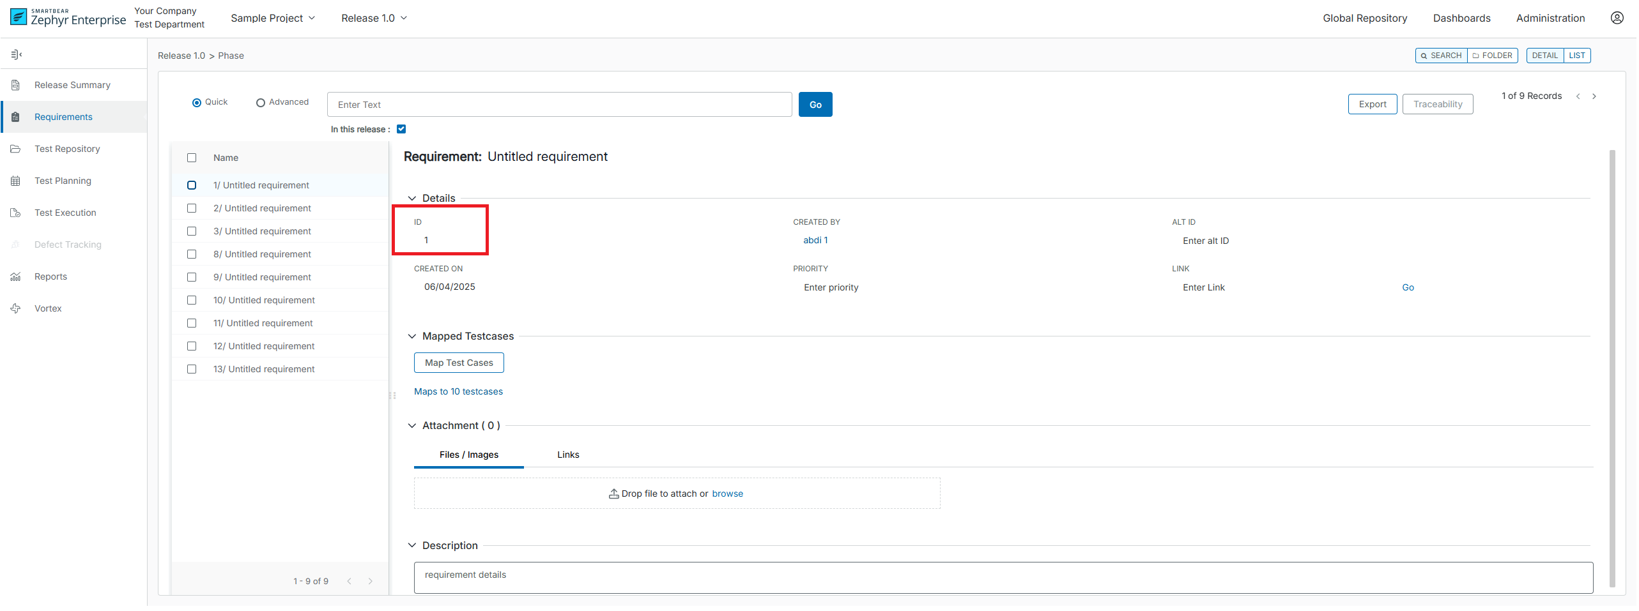Click the Map Test Cases button
Image resolution: width=1639 pixels, height=611 pixels.
point(459,363)
